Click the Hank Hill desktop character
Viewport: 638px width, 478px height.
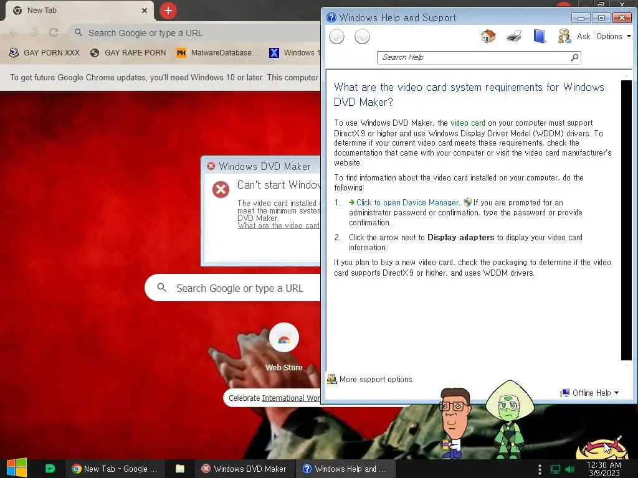tap(454, 423)
